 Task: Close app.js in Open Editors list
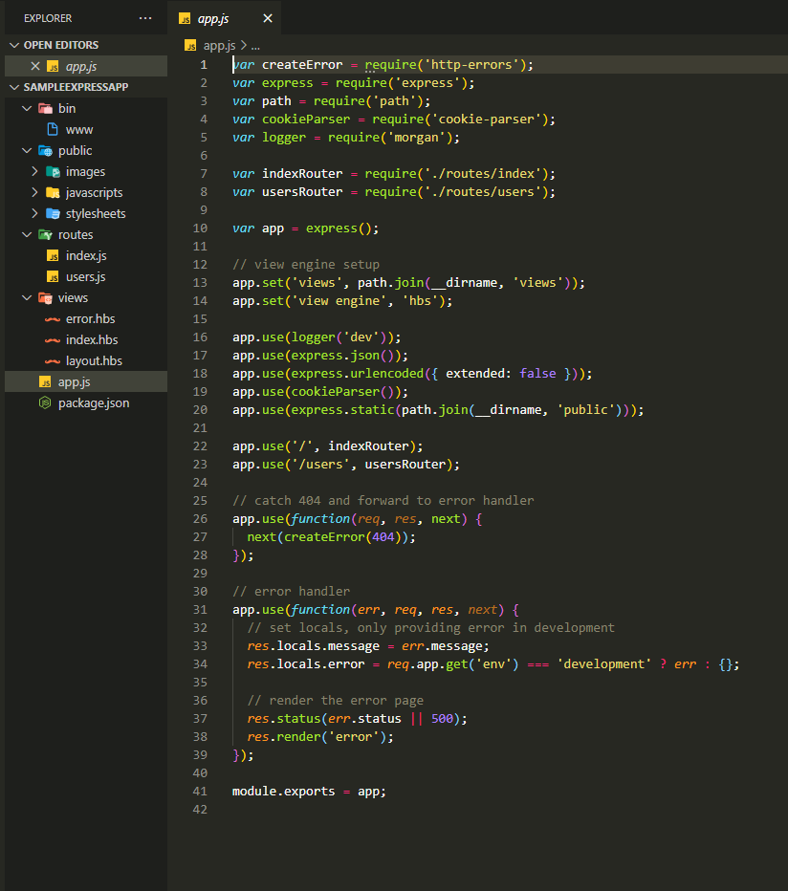click(35, 66)
